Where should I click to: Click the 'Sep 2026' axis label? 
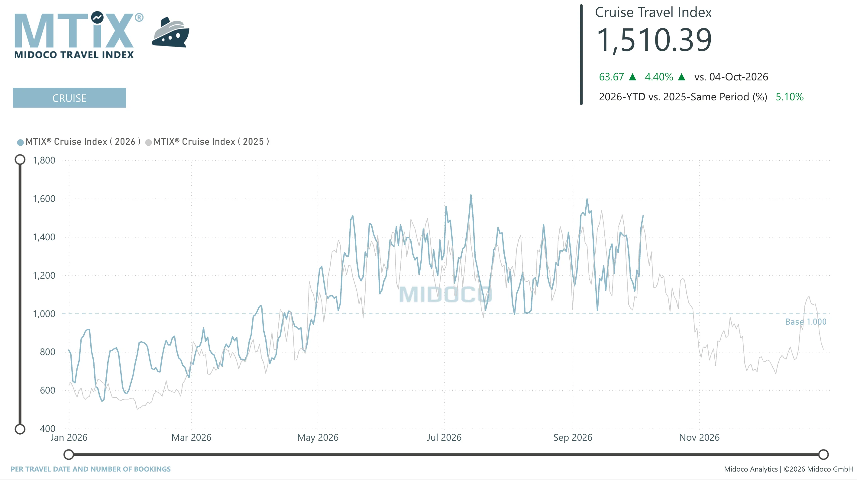pyautogui.click(x=573, y=437)
